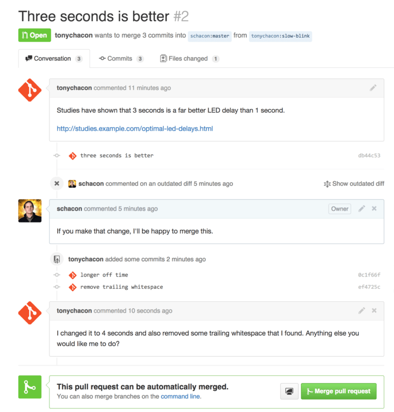Click schacon's avatar thumbnail

29,211
